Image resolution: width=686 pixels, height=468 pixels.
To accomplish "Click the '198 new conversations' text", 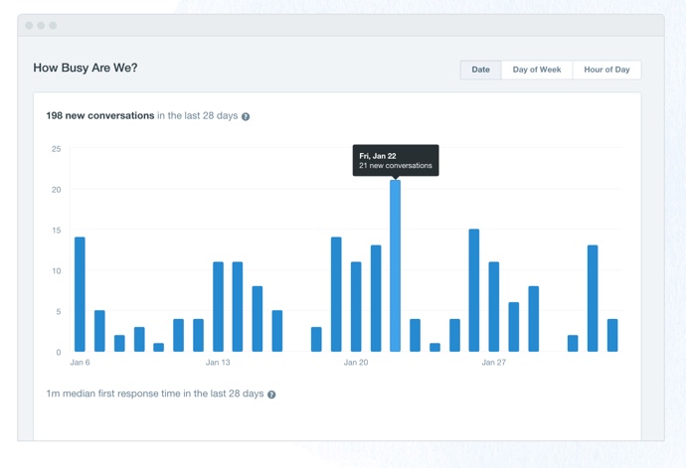I will tap(100, 116).
